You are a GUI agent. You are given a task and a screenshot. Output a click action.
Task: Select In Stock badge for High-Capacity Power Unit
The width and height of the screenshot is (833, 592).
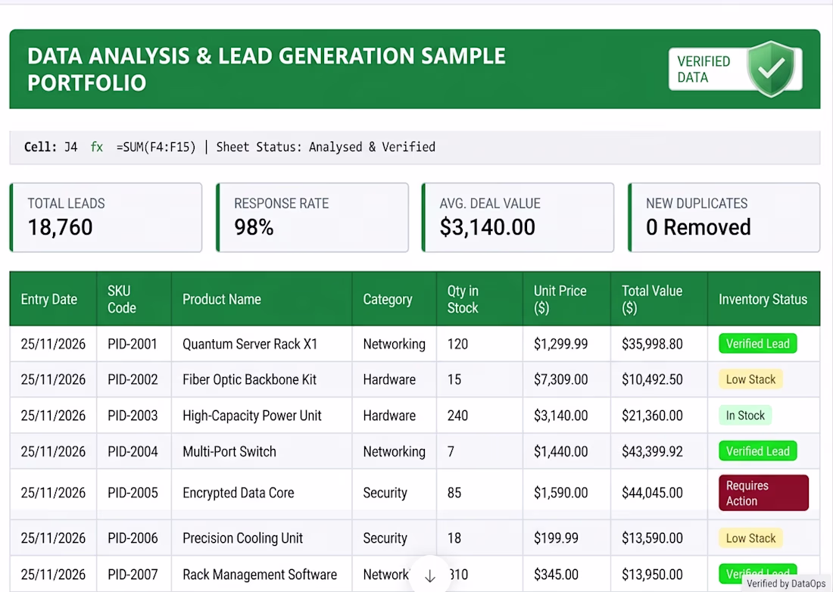tap(745, 415)
